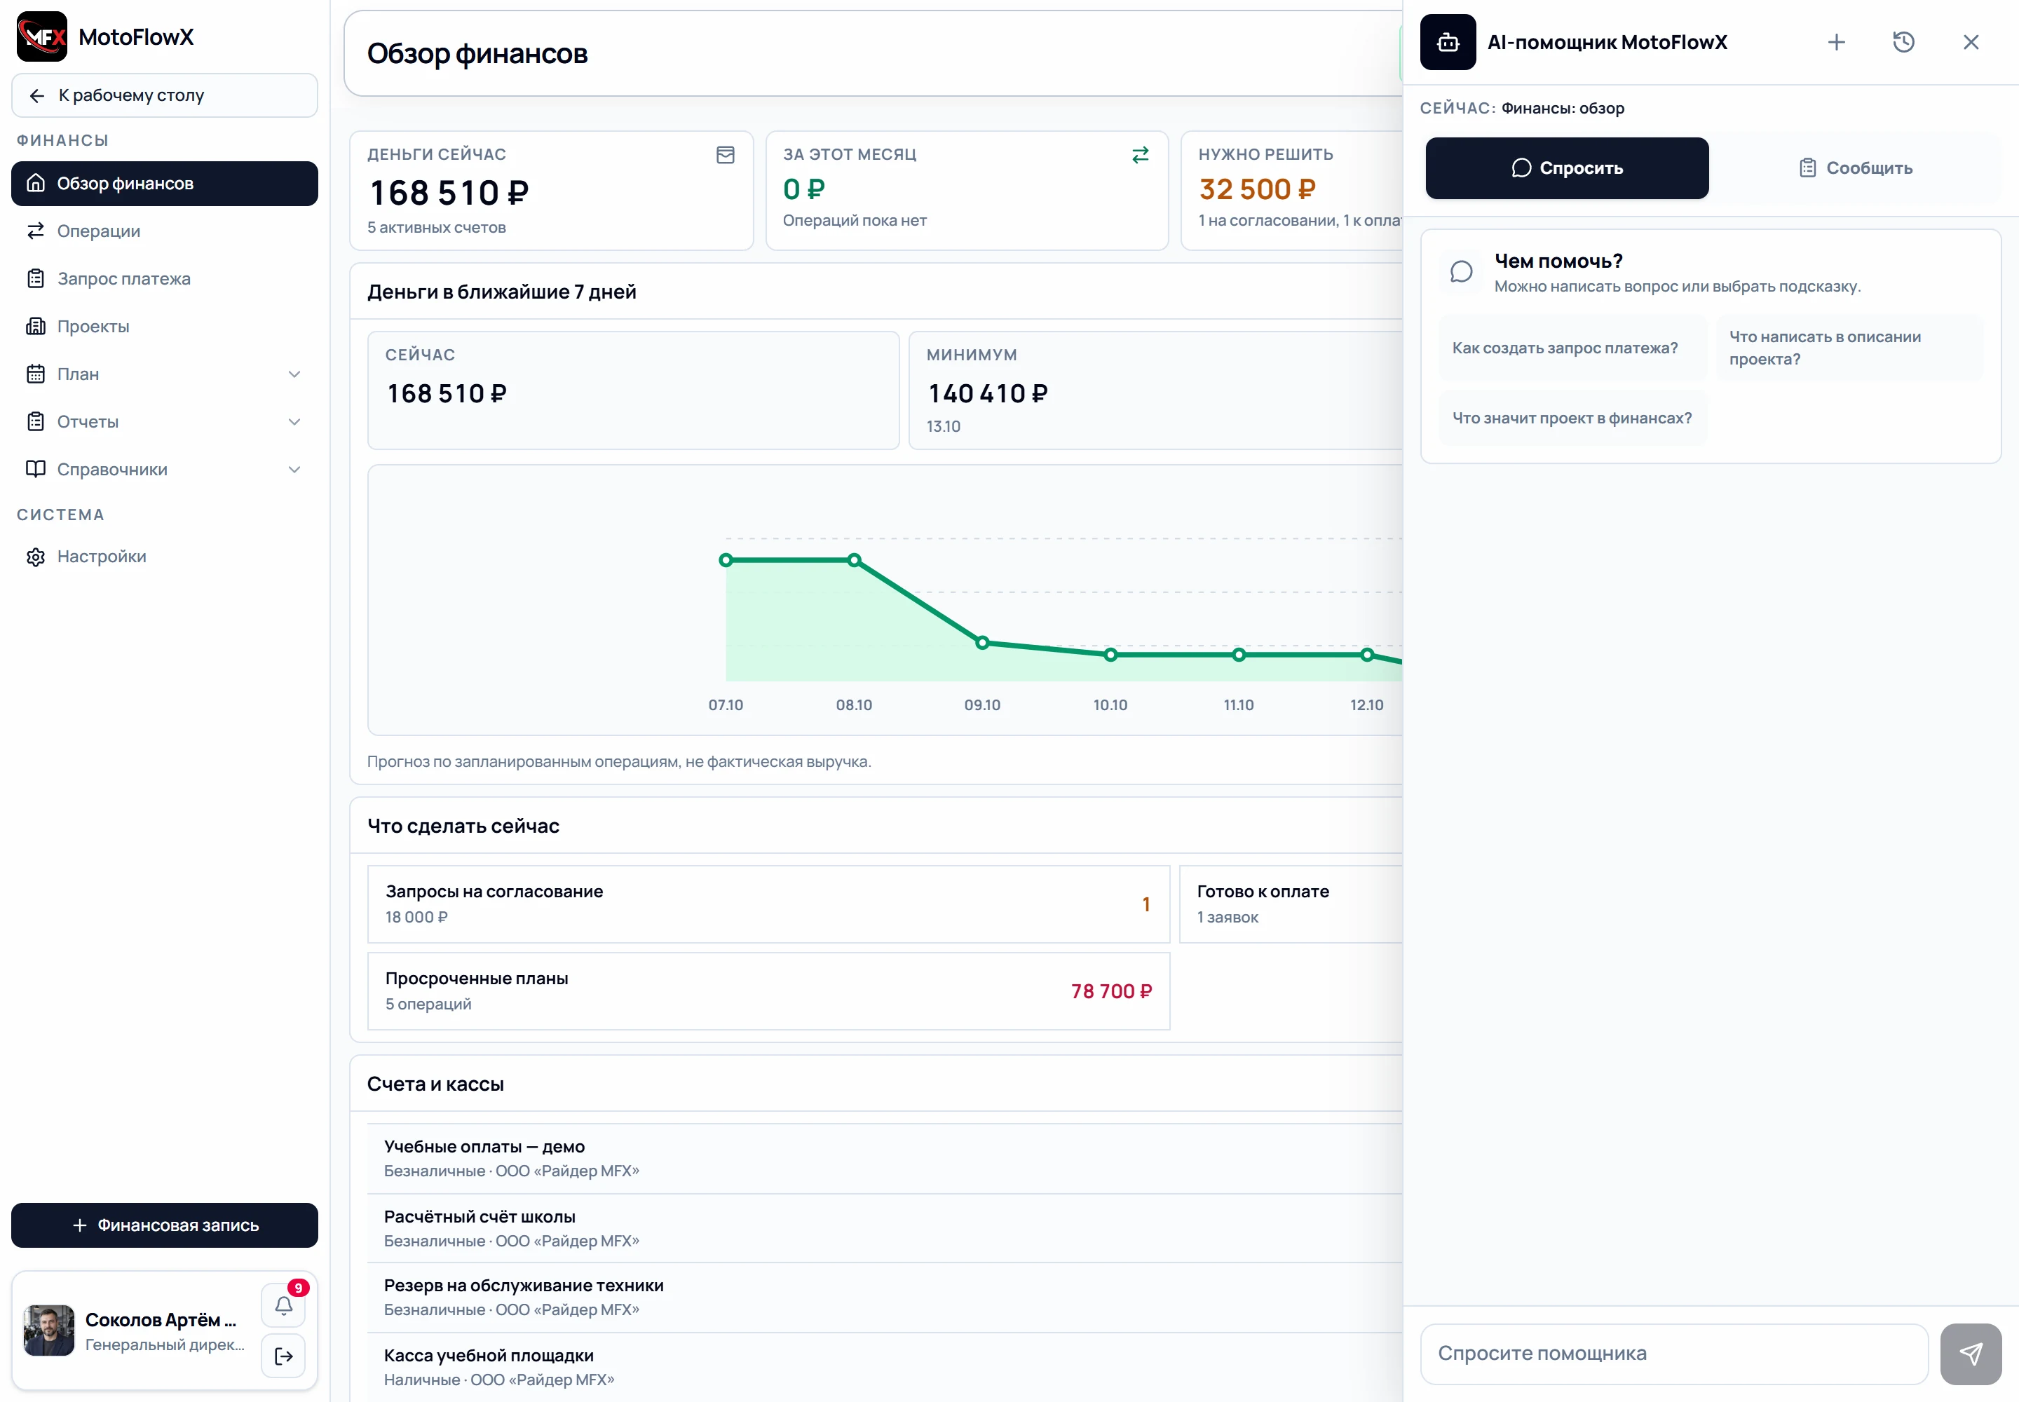
Task: Go to Операции in the sidebar
Action: tap(164, 231)
